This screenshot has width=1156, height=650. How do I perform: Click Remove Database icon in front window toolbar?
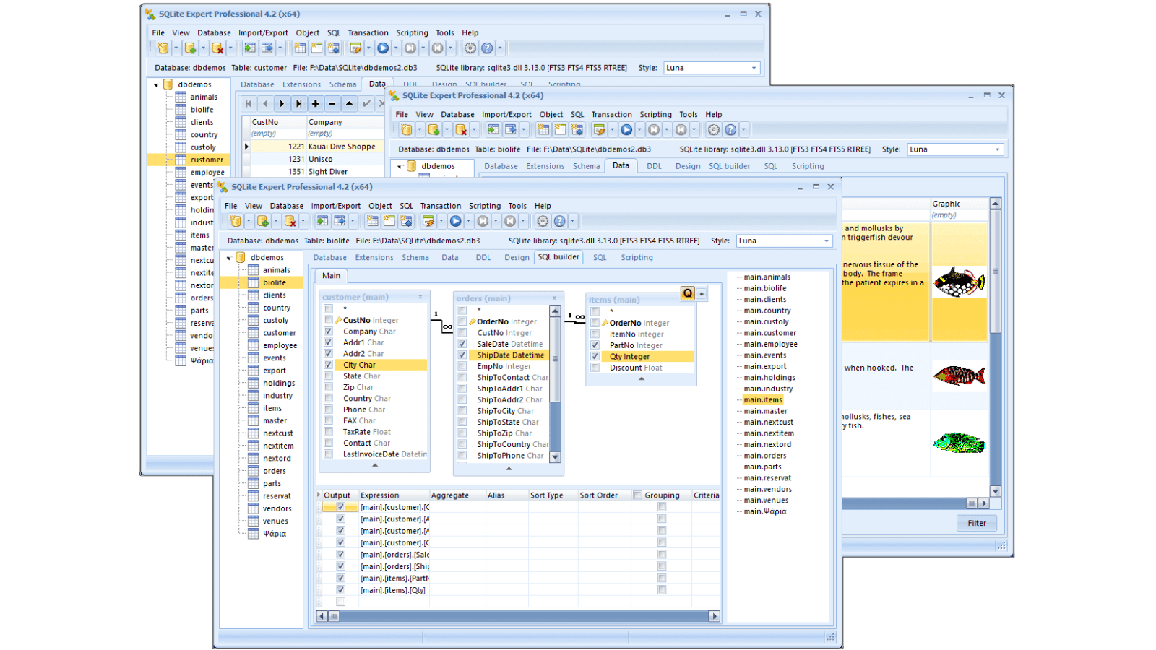tap(290, 221)
